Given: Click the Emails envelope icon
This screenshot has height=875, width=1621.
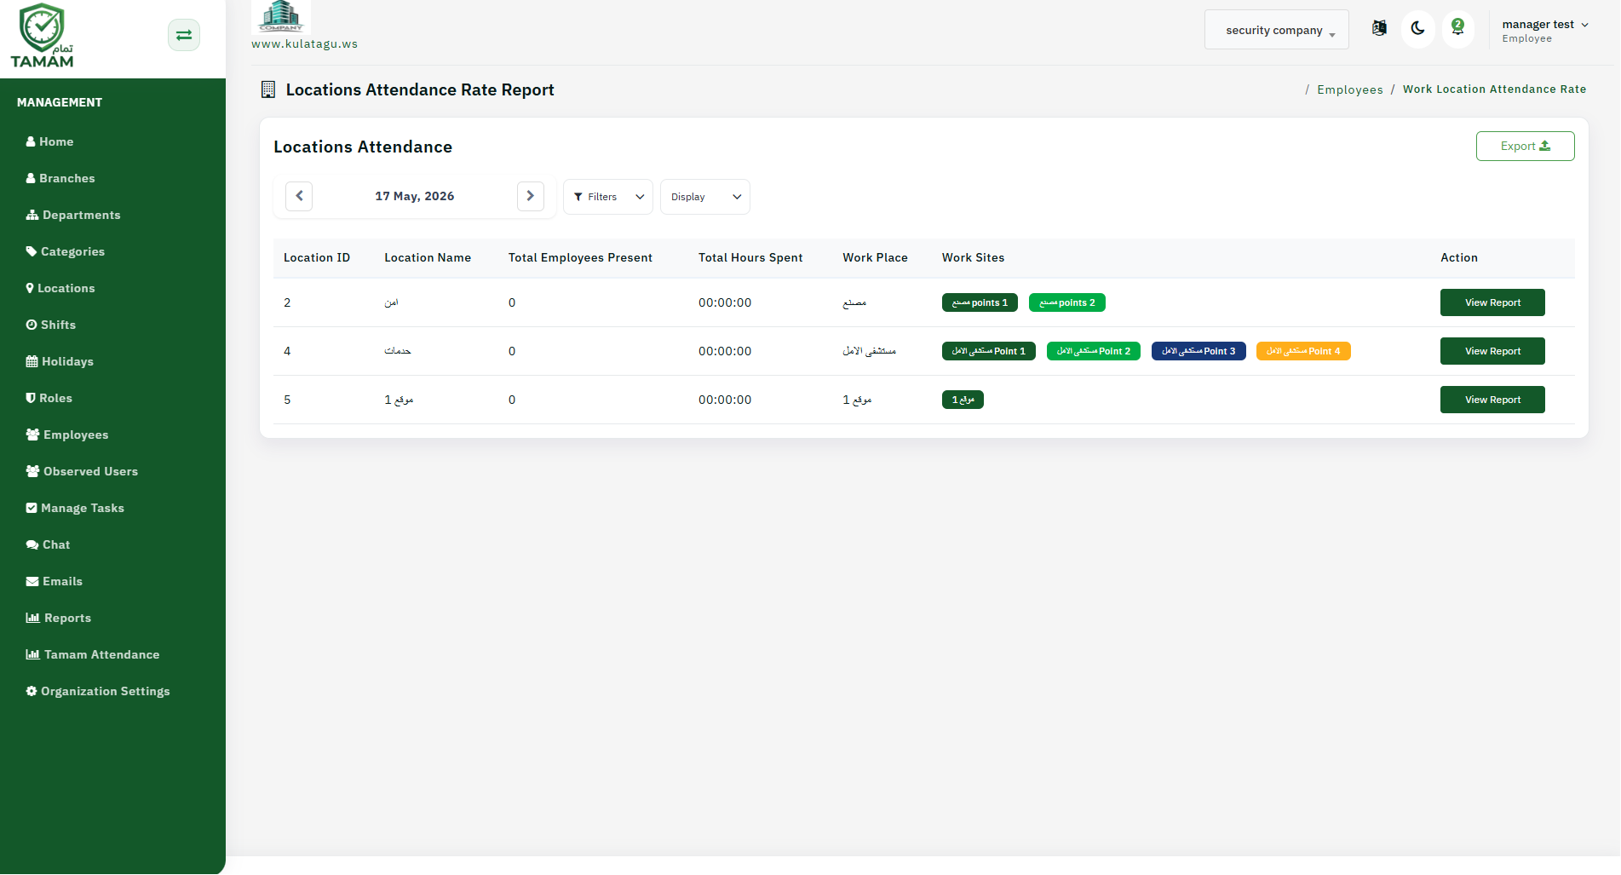Looking at the screenshot, I should click(32, 581).
